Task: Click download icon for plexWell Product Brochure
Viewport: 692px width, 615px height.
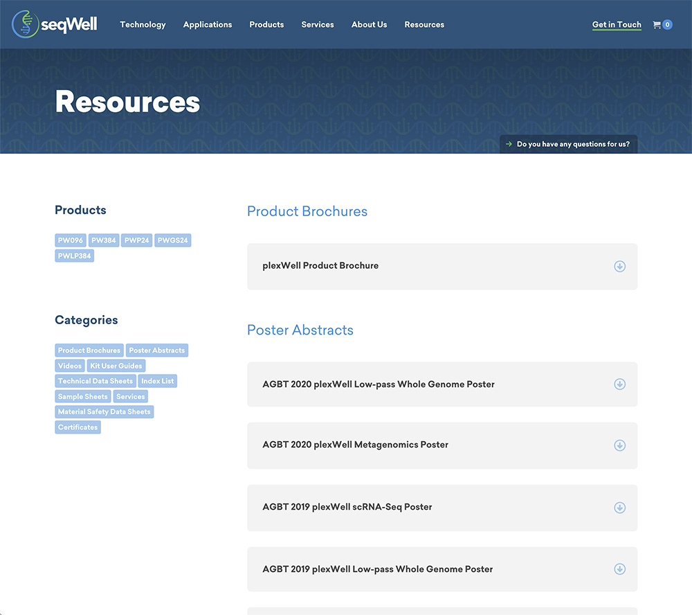Action: click(x=619, y=266)
